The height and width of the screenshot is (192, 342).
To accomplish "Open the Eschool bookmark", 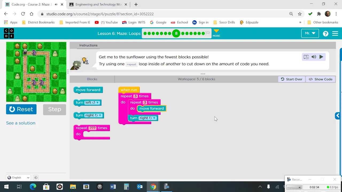I will [x=179, y=22].
